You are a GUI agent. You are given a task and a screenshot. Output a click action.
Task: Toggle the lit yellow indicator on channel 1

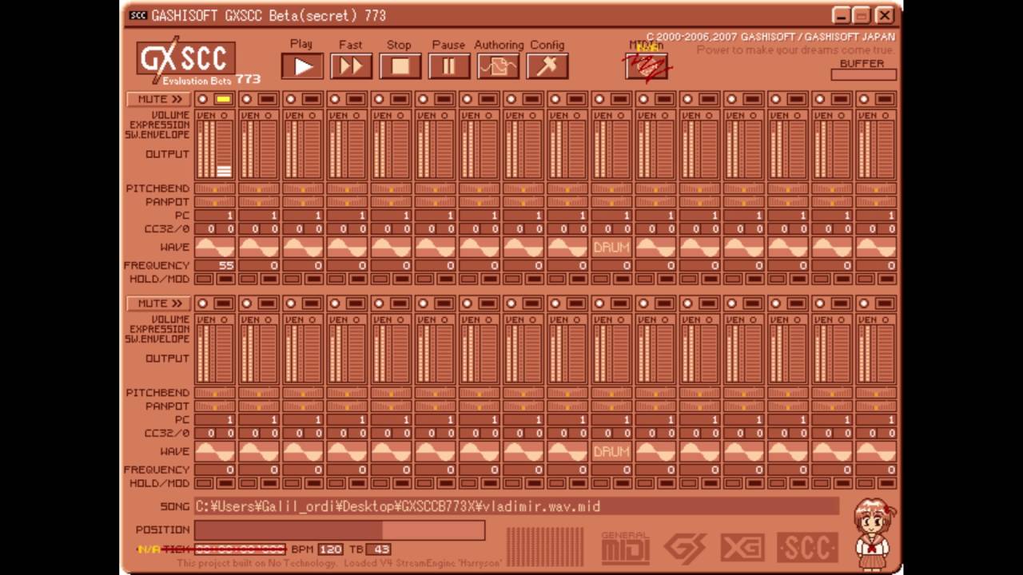click(x=223, y=99)
